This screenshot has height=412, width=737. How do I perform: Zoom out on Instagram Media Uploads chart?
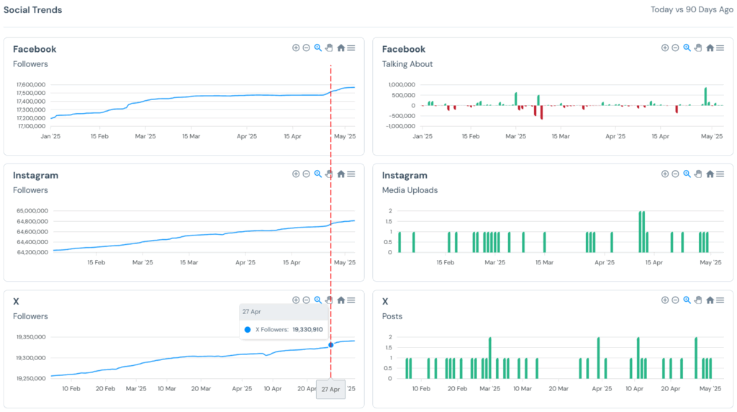675,174
